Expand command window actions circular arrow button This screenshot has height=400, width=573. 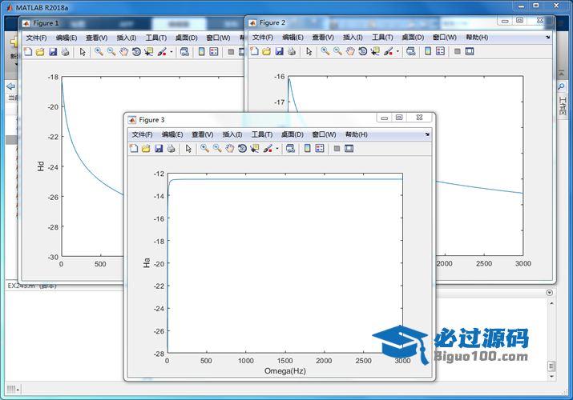pyautogui.click(x=549, y=293)
